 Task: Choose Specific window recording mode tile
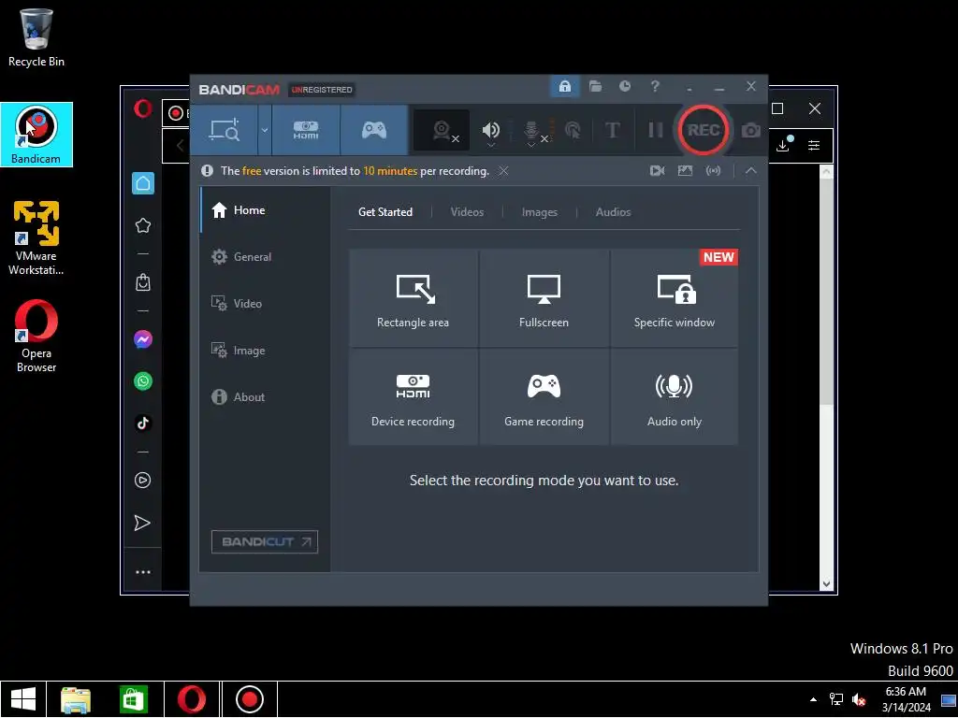675,298
